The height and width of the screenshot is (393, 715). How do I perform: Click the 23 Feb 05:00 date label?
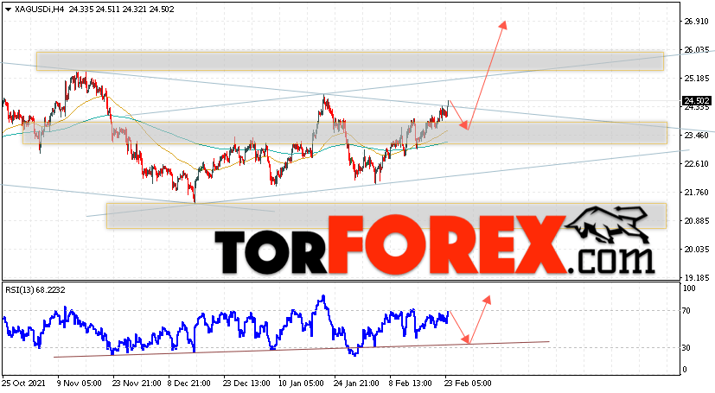[x=469, y=383]
